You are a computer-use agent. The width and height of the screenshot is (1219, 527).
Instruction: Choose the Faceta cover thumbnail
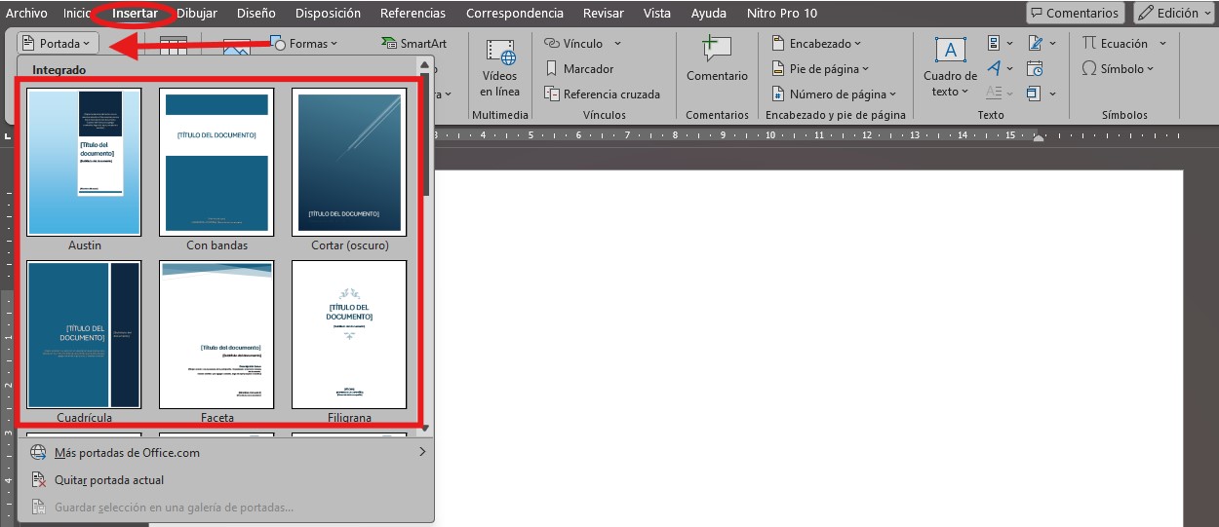click(x=217, y=334)
